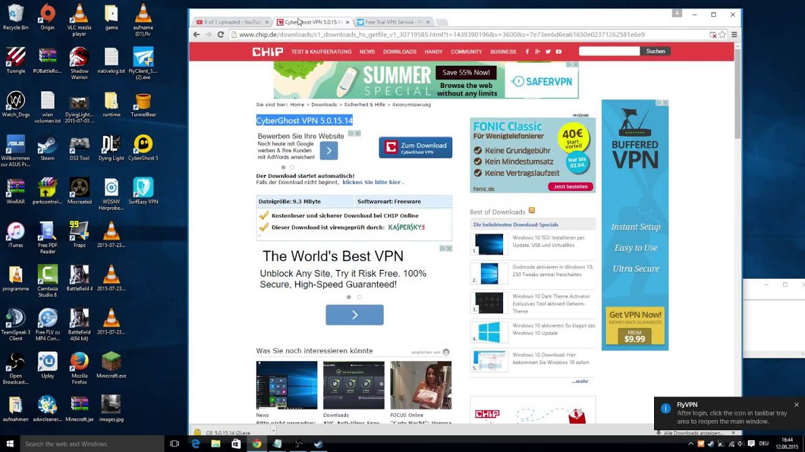Click Sicherheit & Hilfe breadcrumb link
Image resolution: width=805 pixels, height=452 pixels.
(365, 105)
